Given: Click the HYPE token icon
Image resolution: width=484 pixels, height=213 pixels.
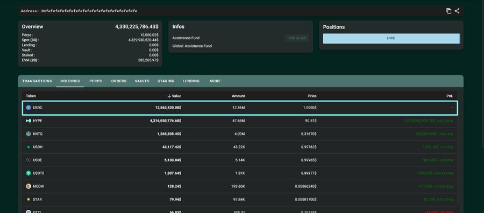Looking at the screenshot, I should 29,120.
